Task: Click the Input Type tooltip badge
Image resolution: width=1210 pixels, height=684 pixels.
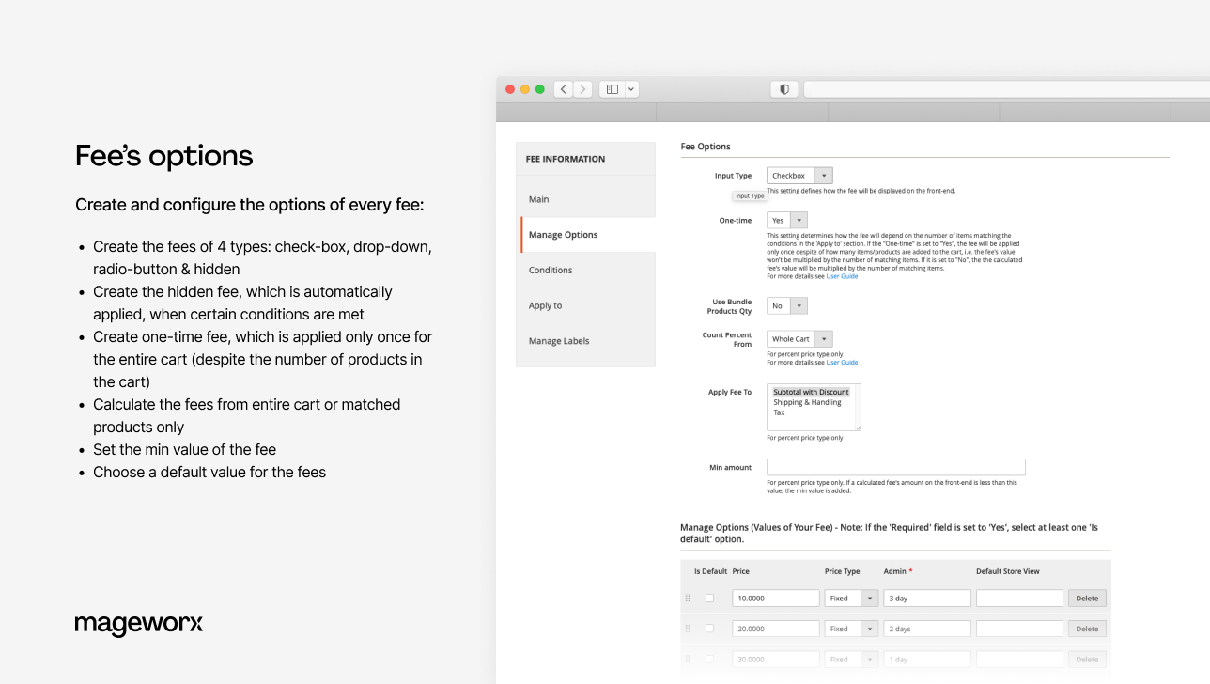Action: click(x=750, y=195)
